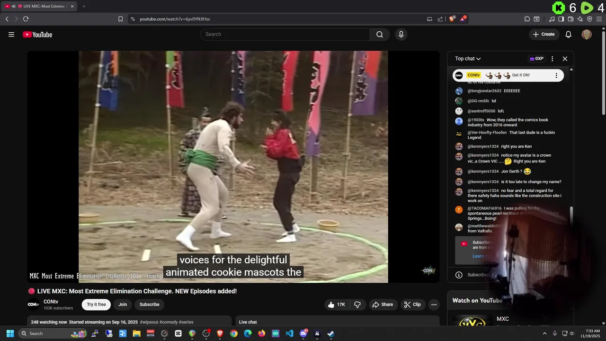The image size is (606, 341).
Task: Launch Visual Studio Code from taskbar
Action: pyautogui.click(x=289, y=333)
